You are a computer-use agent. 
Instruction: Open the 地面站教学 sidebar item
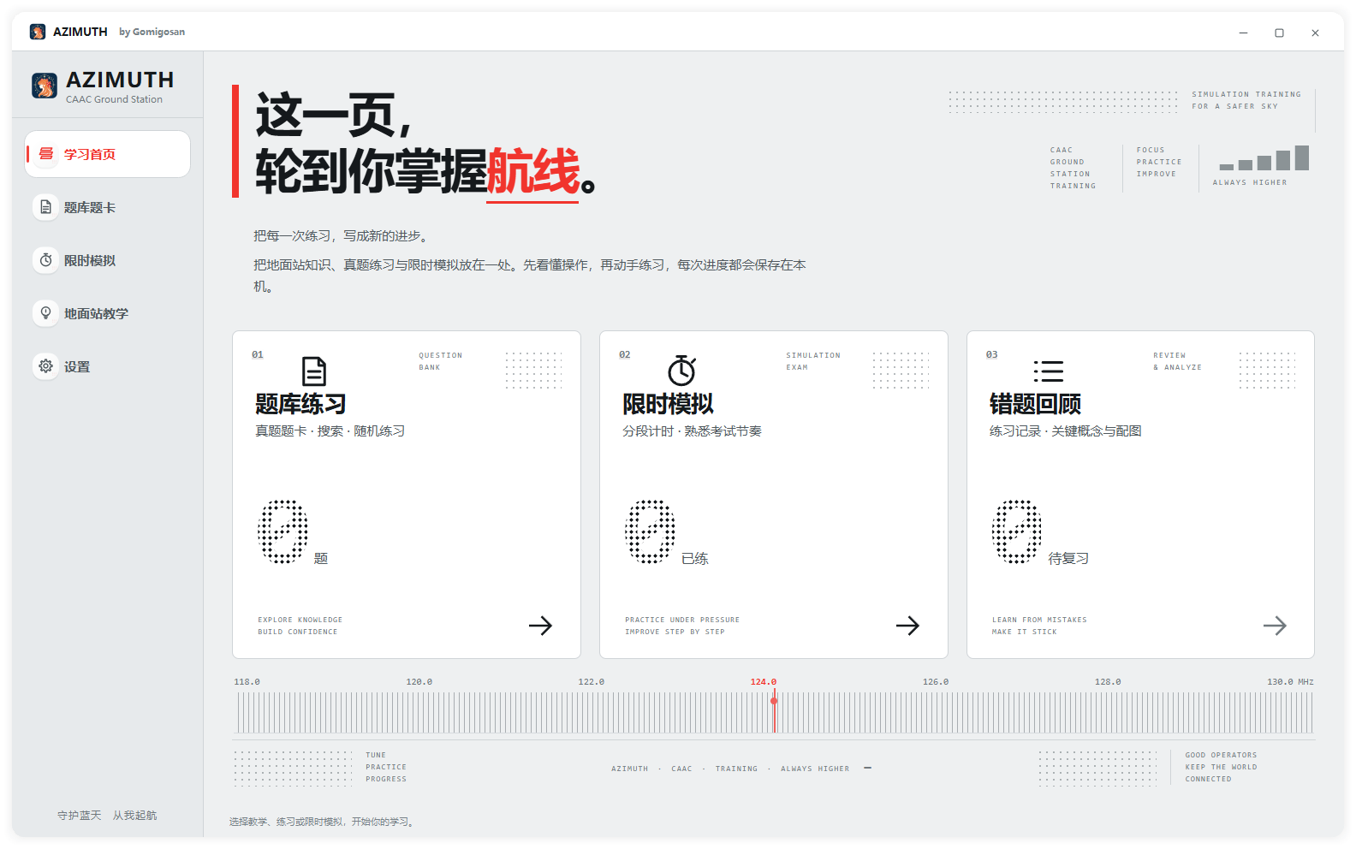click(x=107, y=313)
